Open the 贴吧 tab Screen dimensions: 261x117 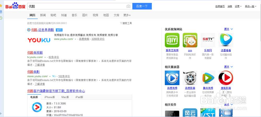tap(53, 15)
